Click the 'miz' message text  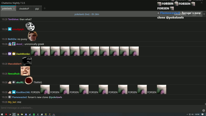(x=19, y=102)
